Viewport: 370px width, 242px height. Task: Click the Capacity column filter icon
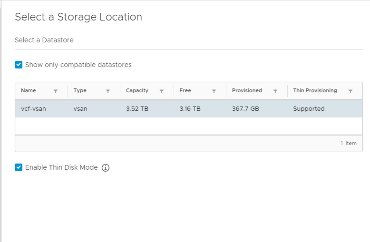(162, 91)
